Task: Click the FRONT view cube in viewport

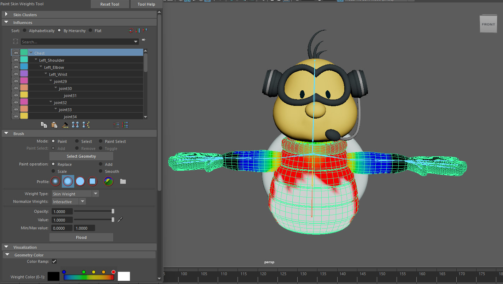Action: 488,24
